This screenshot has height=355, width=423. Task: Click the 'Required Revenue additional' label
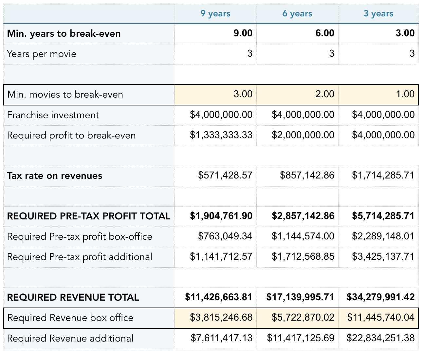[70, 338]
